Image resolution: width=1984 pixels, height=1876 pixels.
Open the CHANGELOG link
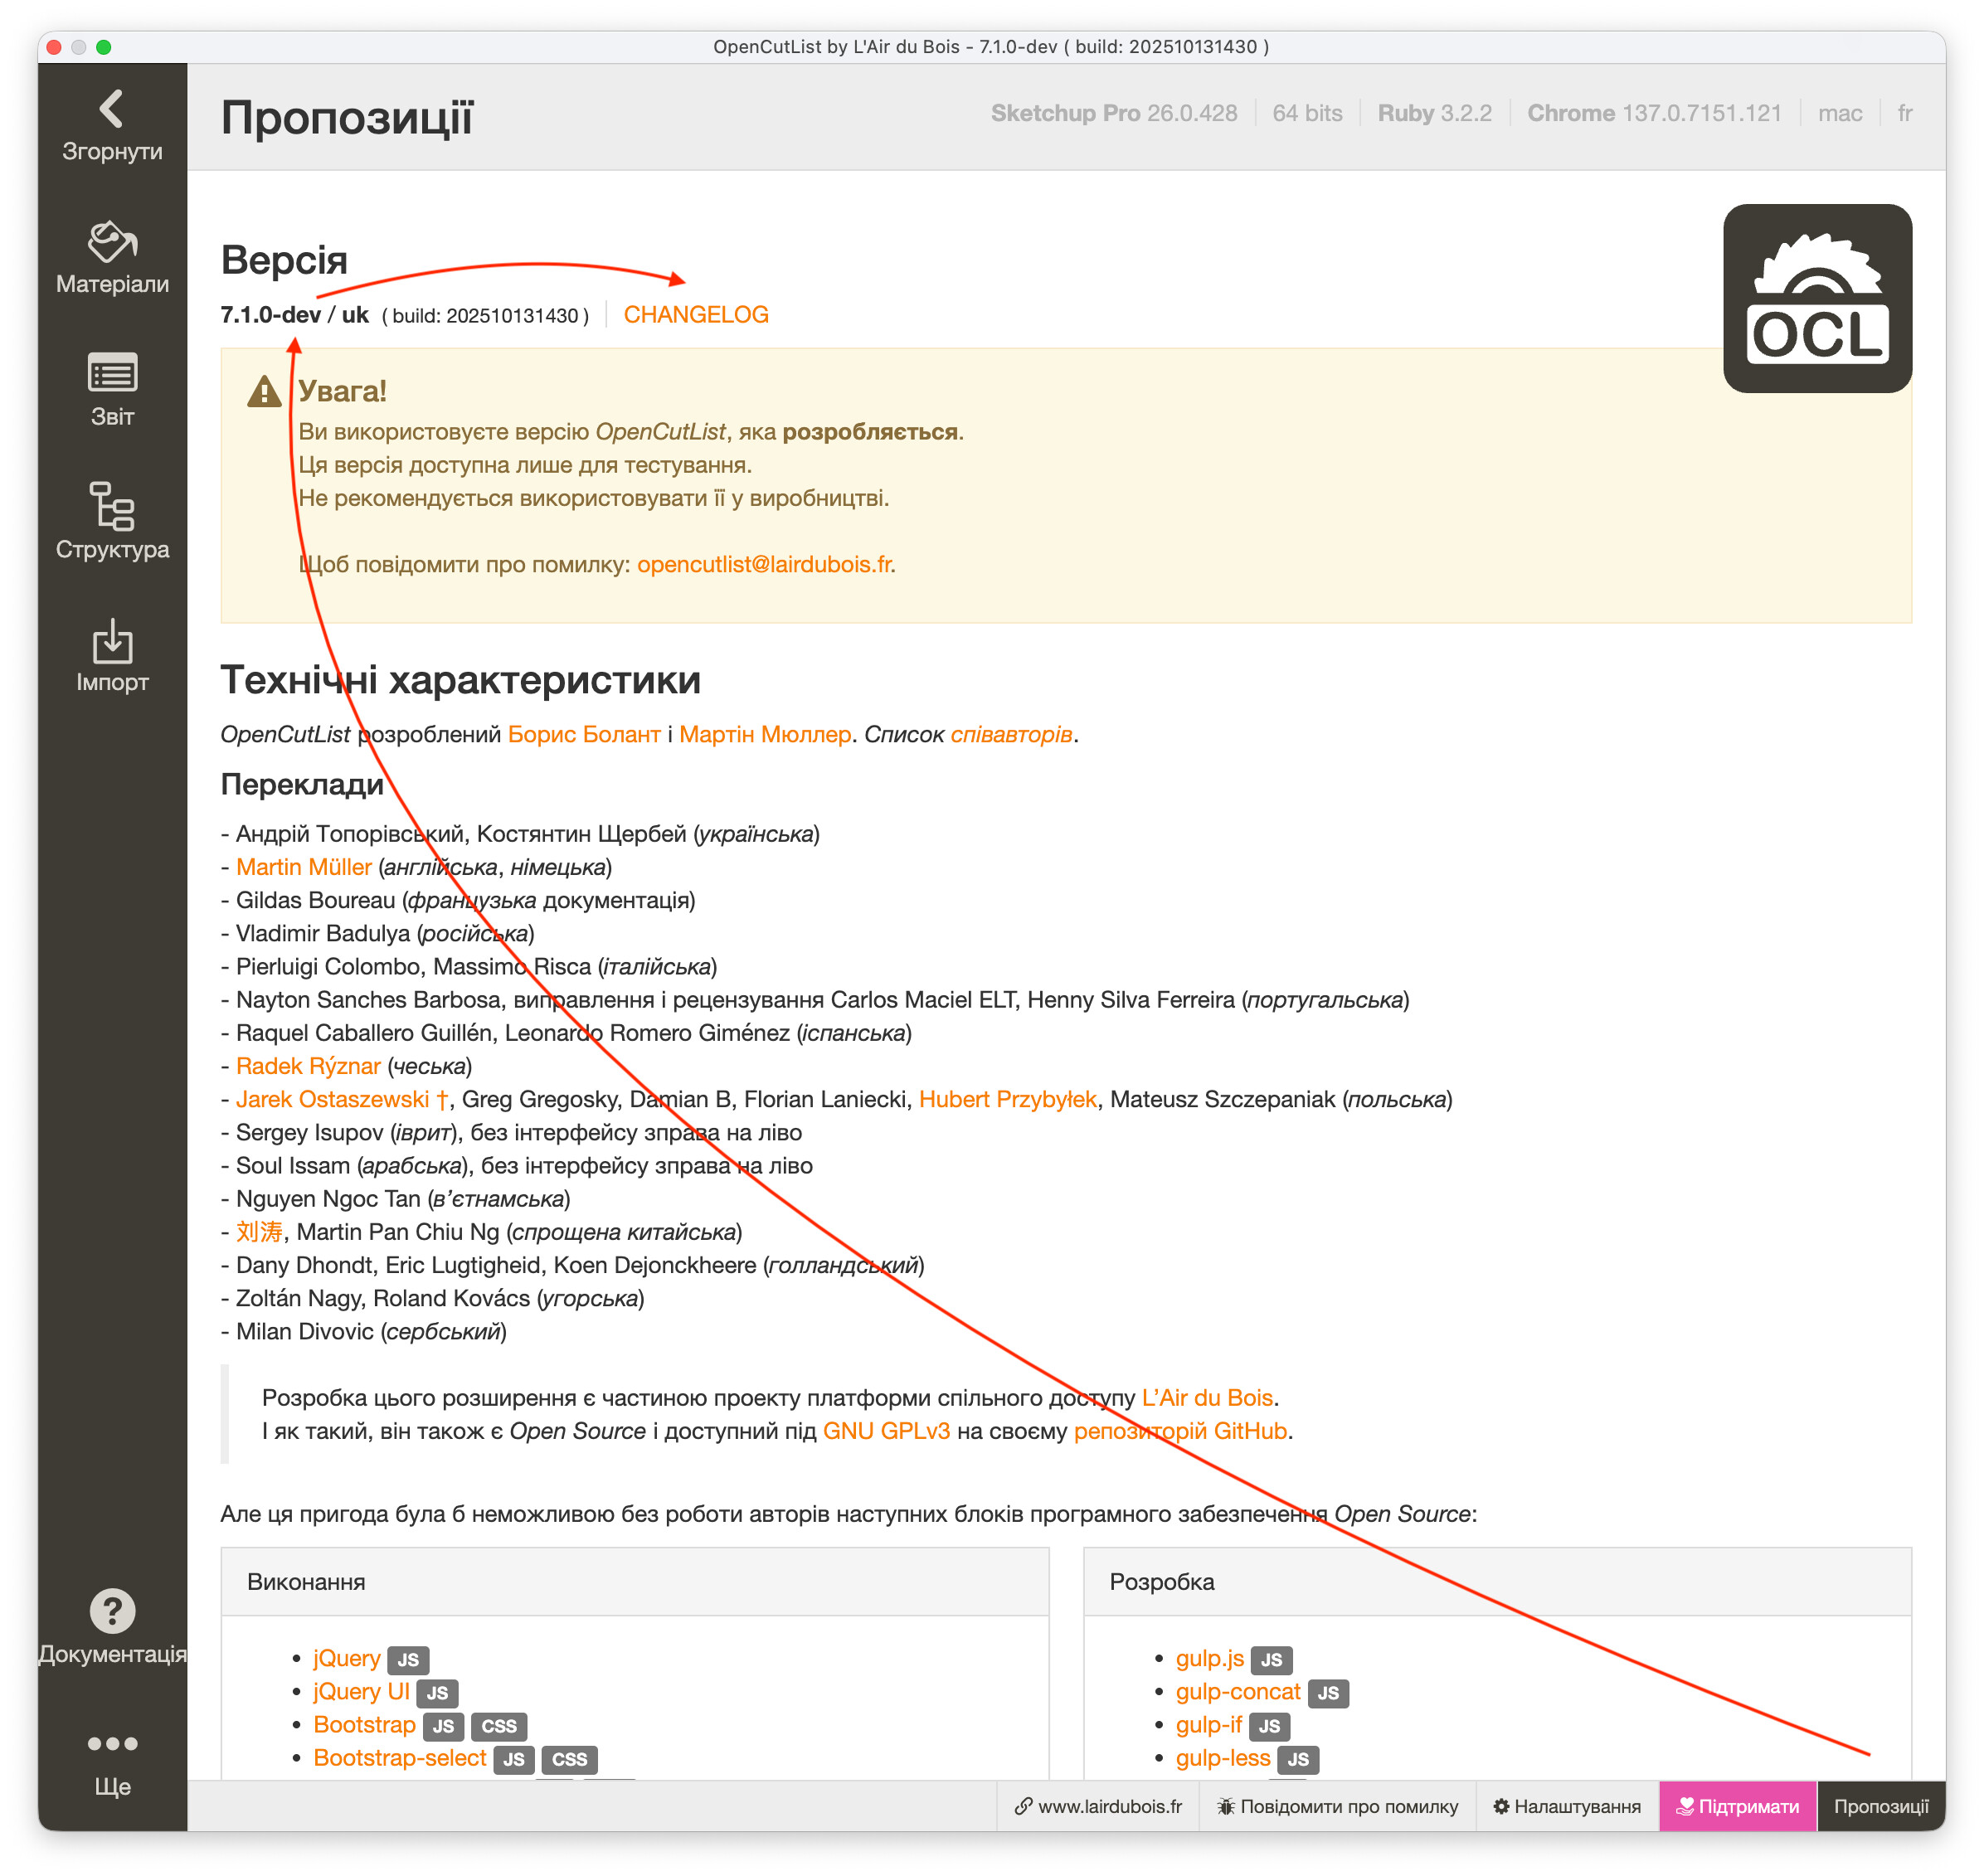coord(695,315)
